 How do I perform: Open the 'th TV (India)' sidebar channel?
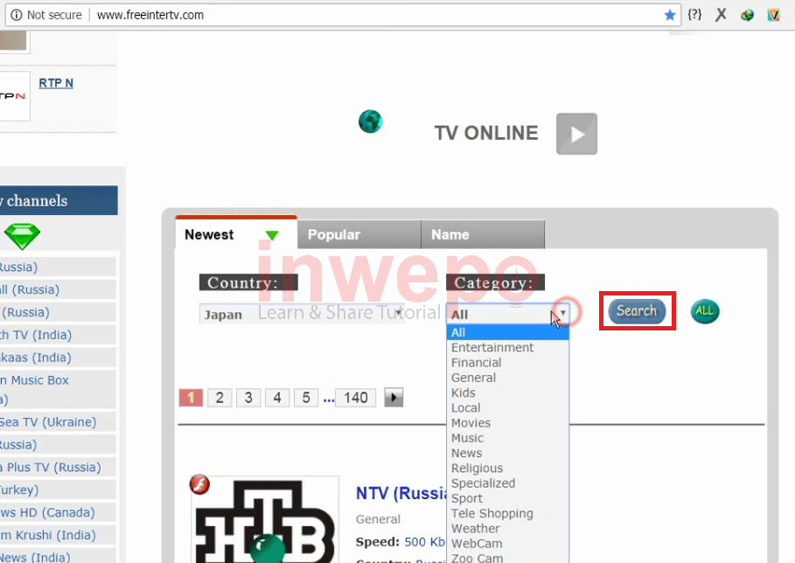tap(36, 335)
